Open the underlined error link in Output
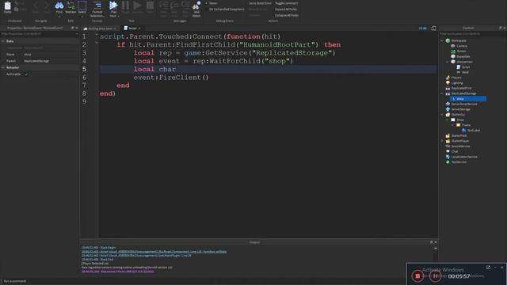Viewport: 507px width, 285px height. (154, 252)
